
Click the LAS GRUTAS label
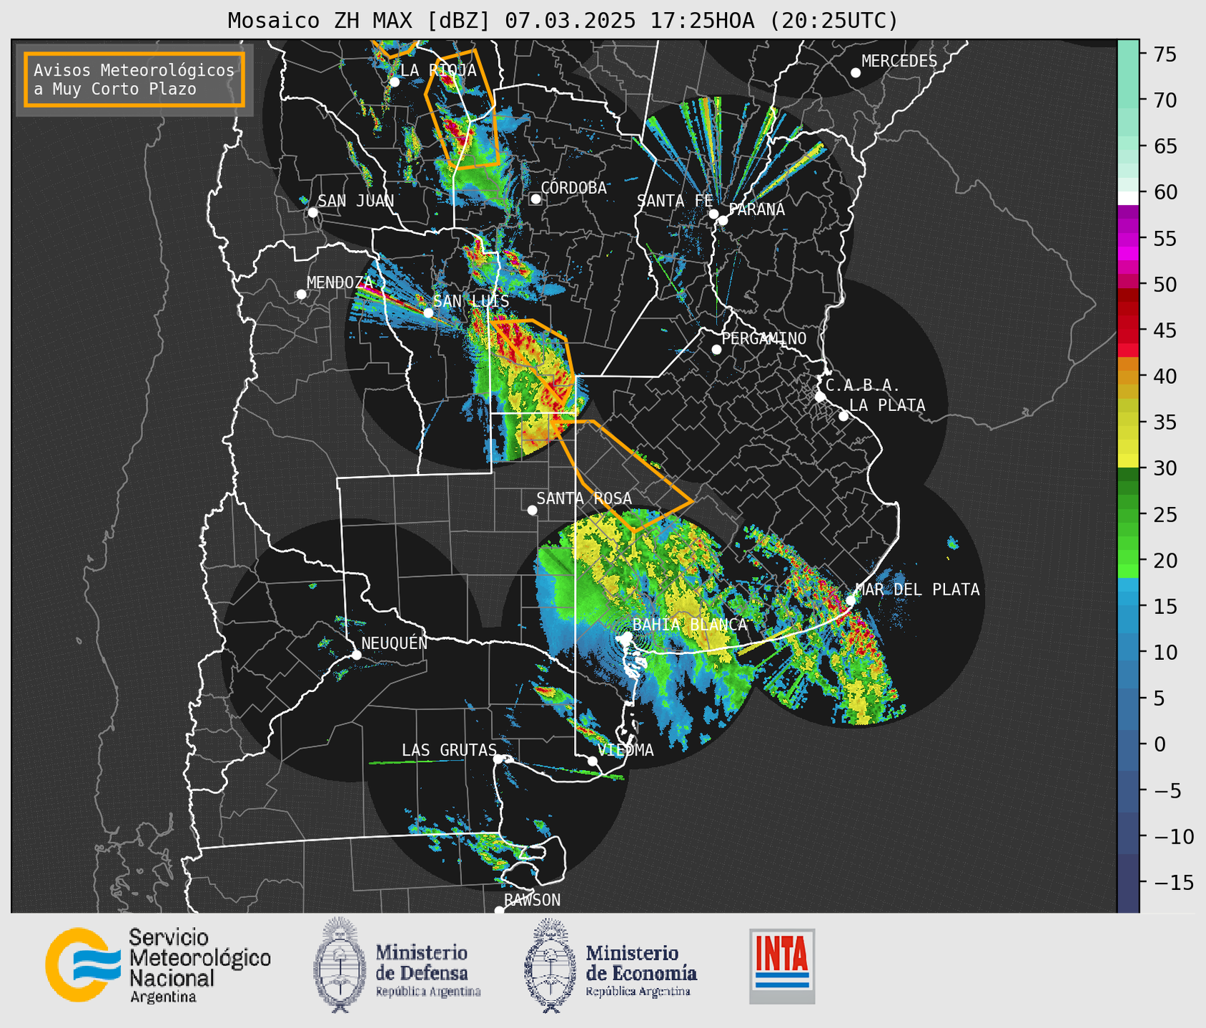point(449,750)
